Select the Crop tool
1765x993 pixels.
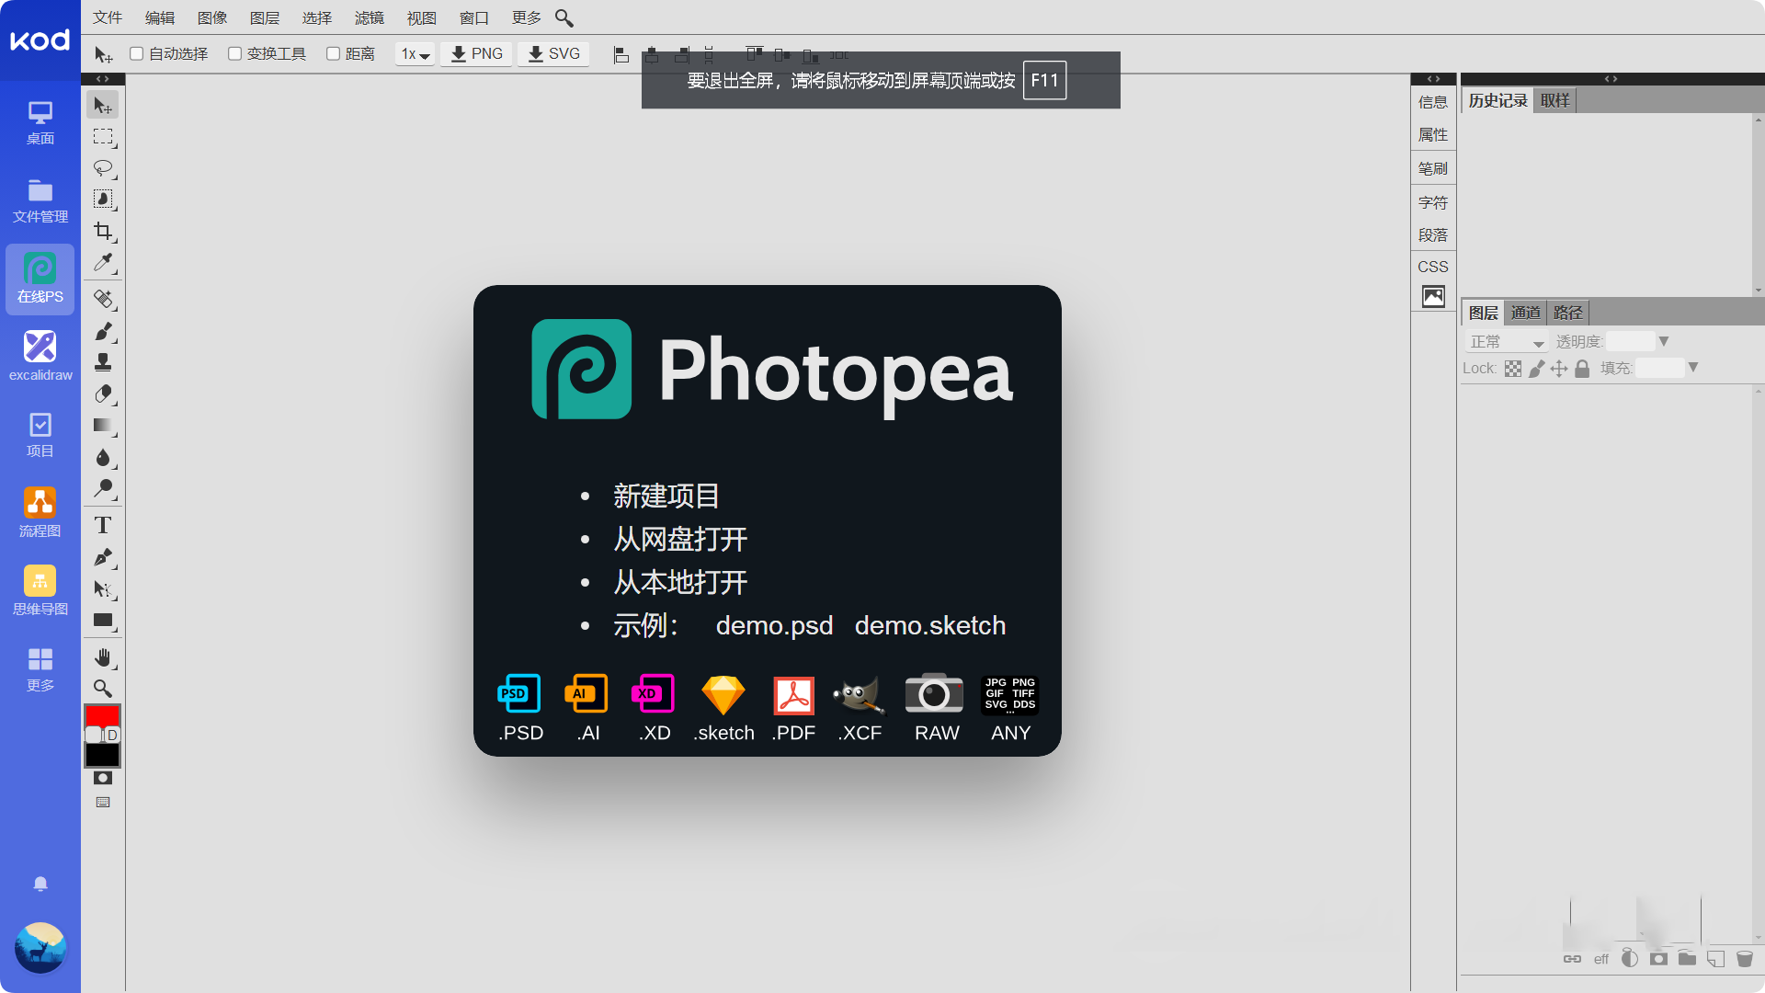(x=103, y=231)
